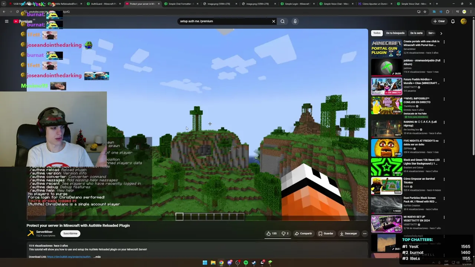
Task: Open Spotify from the taskbar
Action: tap(246, 263)
